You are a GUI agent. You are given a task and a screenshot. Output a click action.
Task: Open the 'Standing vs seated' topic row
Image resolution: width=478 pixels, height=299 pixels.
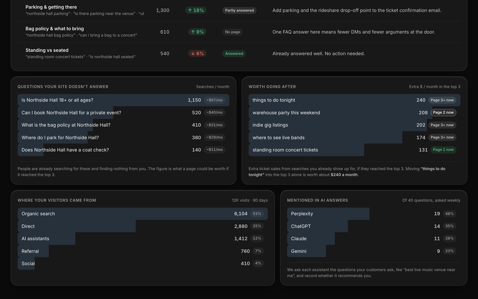pyautogui.click(x=239, y=54)
